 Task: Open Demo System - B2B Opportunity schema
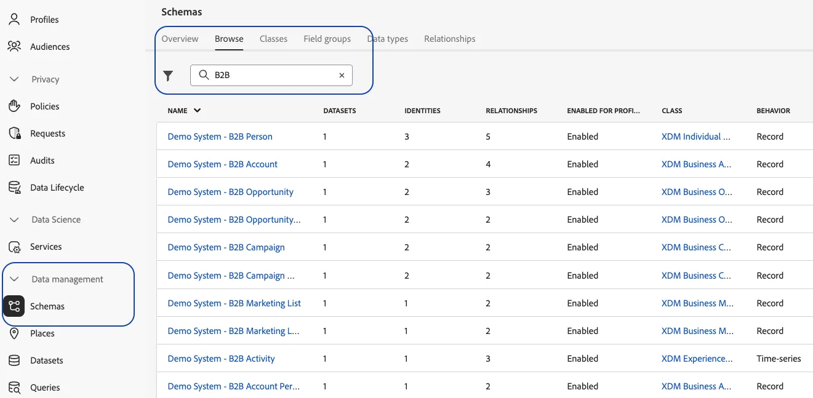tap(230, 192)
